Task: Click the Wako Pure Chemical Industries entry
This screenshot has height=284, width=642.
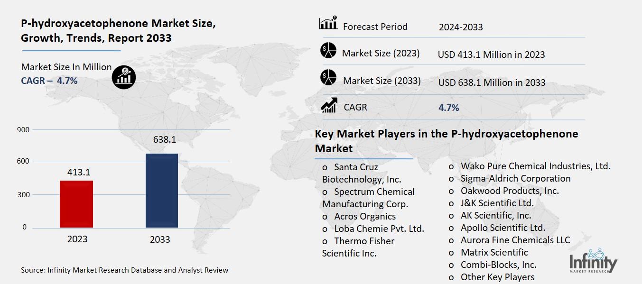Action: 535,166
